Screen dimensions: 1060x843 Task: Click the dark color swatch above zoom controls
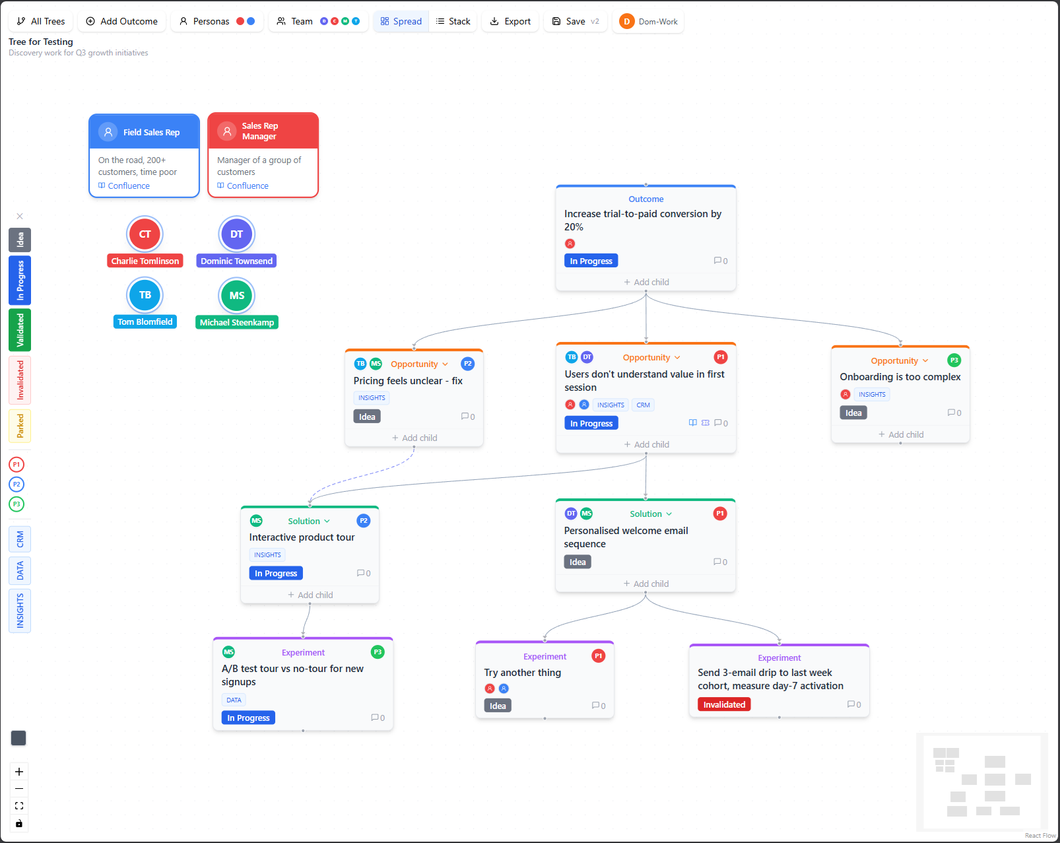pyautogui.click(x=18, y=738)
